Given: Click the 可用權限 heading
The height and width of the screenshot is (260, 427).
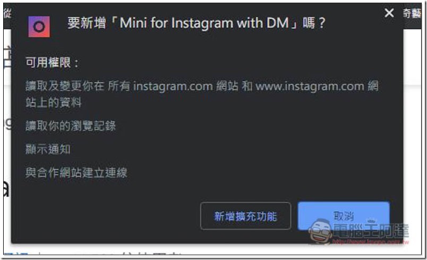Looking at the screenshot, I should (x=52, y=62).
